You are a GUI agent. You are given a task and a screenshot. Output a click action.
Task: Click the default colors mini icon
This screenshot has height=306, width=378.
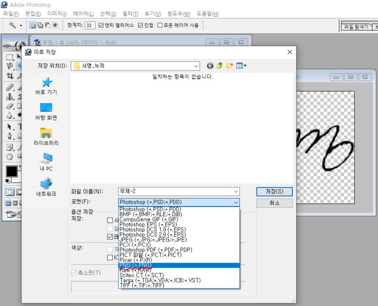[x=8, y=181]
